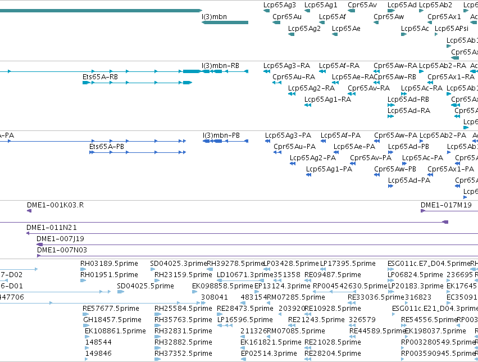
Task: Open the Lcp65Ag1-RA transcript label
Action: (x=327, y=99)
